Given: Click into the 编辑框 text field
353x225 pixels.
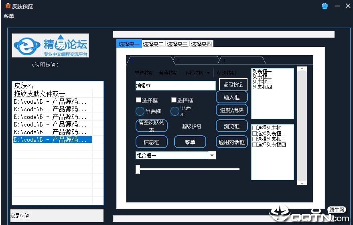Looking at the screenshot, I should click(176, 86).
